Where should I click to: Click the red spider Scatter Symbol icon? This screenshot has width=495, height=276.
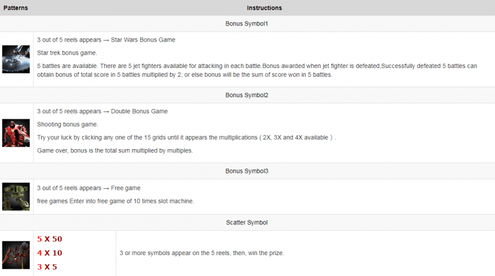pos(16,255)
